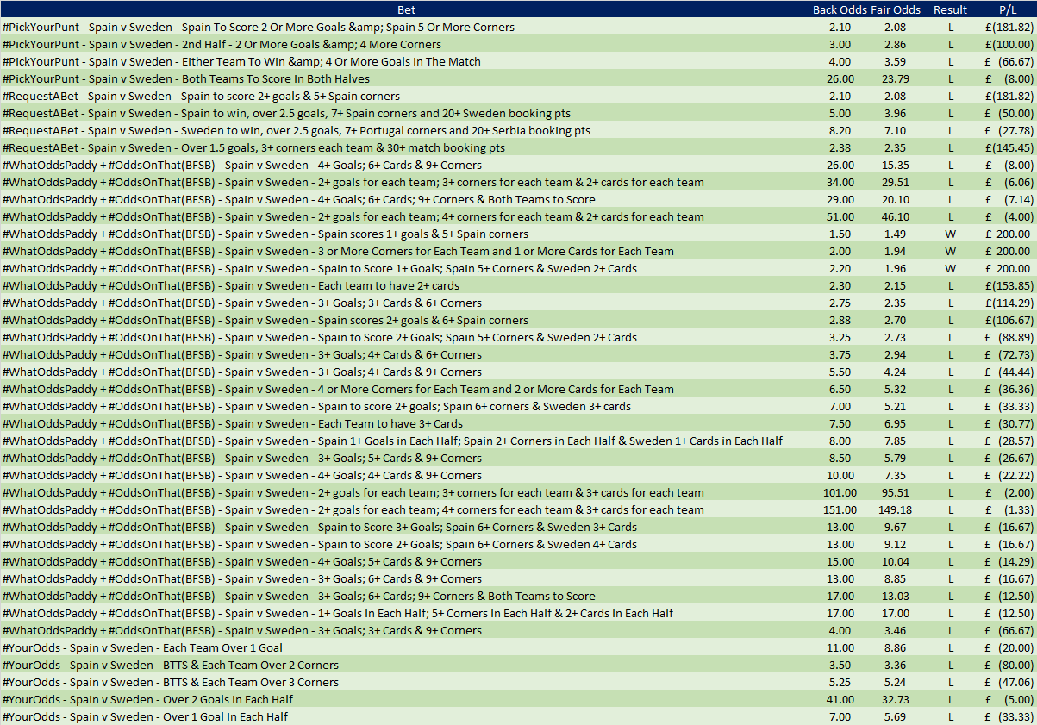The image size is (1037, 725).
Task: Select the W result in the 'Spain to Score 1+ Goals; Spain 5+ Corners' row
Action: [951, 268]
